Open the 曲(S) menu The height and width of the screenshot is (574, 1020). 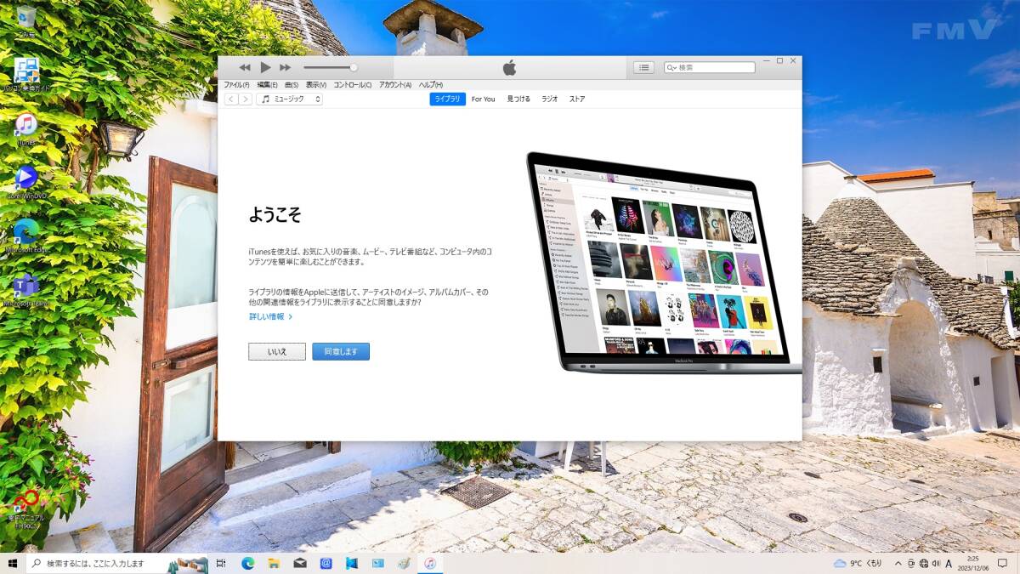click(291, 85)
